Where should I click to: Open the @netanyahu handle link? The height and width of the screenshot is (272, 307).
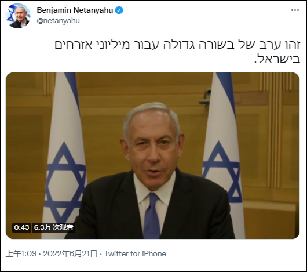pos(58,21)
